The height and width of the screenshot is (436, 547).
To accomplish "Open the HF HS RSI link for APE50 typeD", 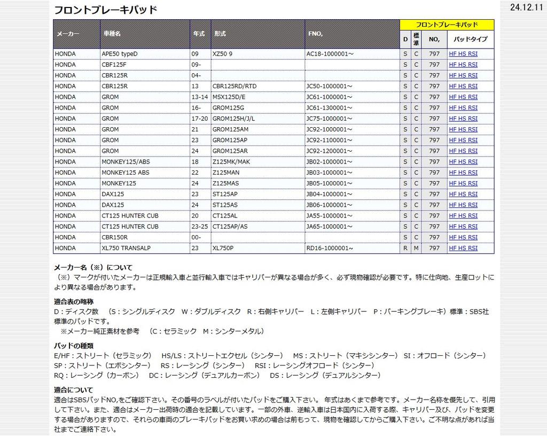I will click(x=463, y=54).
